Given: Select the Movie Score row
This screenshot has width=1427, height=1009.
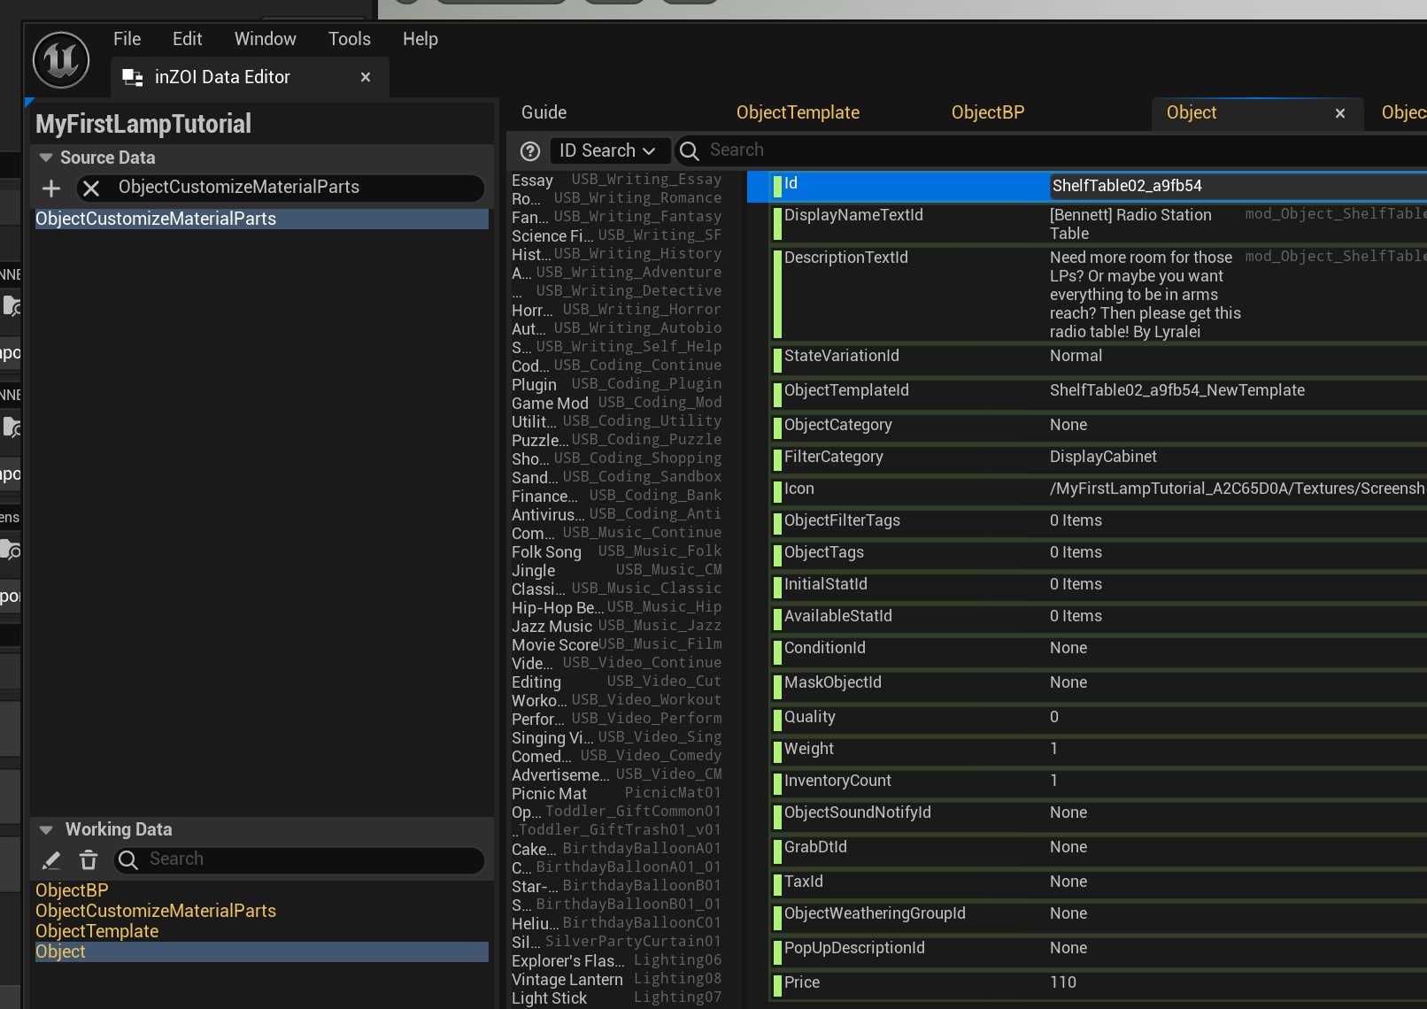Looking at the screenshot, I should 616,644.
